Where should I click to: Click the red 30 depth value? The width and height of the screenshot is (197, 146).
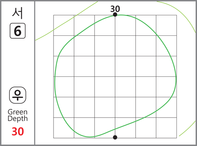point(18,131)
